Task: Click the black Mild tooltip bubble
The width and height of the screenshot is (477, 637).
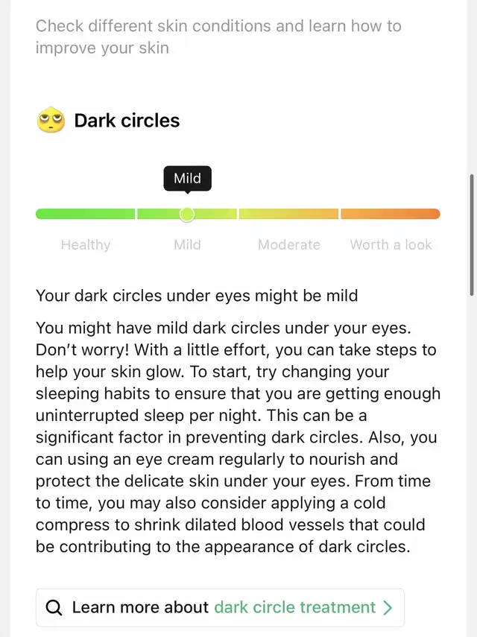Action: point(187,179)
